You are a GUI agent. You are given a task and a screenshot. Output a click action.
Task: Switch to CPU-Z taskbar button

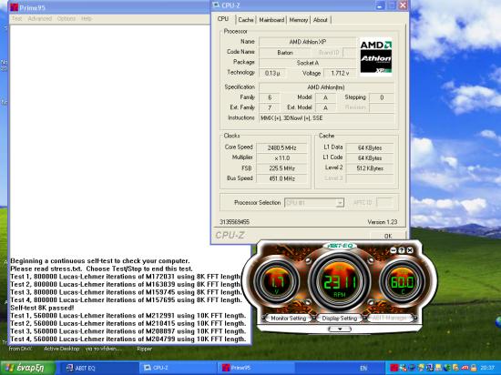pyautogui.click(x=178, y=368)
